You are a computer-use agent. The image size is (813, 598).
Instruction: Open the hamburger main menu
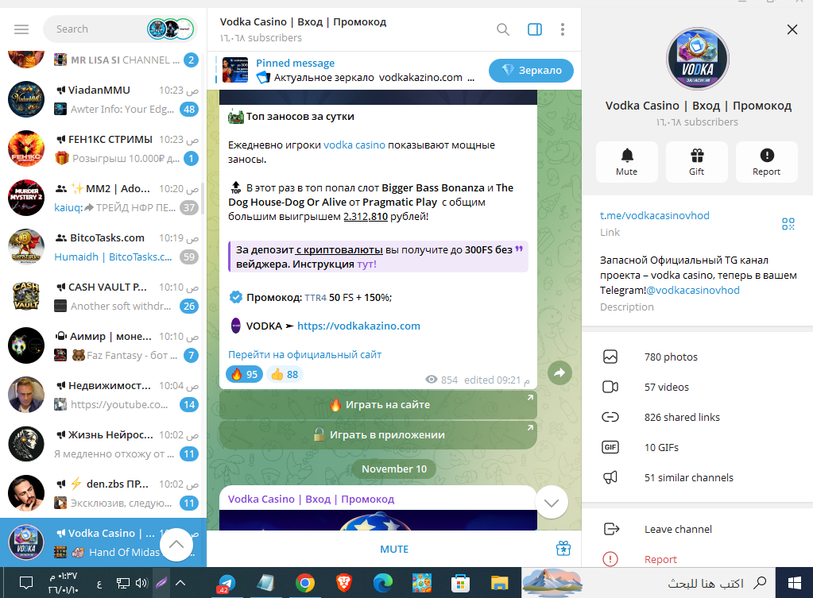click(x=21, y=29)
